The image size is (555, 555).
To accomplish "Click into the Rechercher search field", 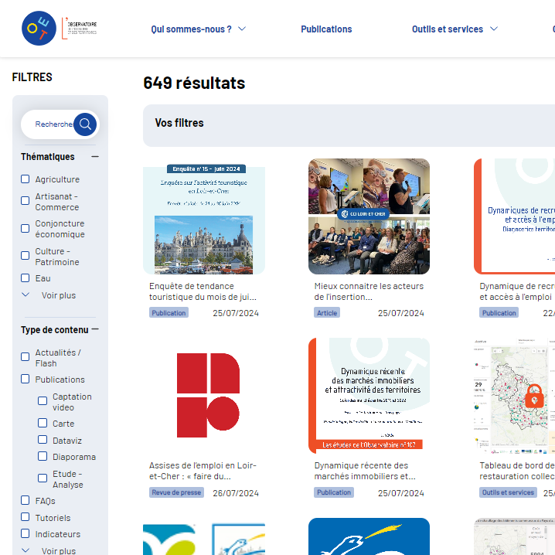I will [51, 124].
